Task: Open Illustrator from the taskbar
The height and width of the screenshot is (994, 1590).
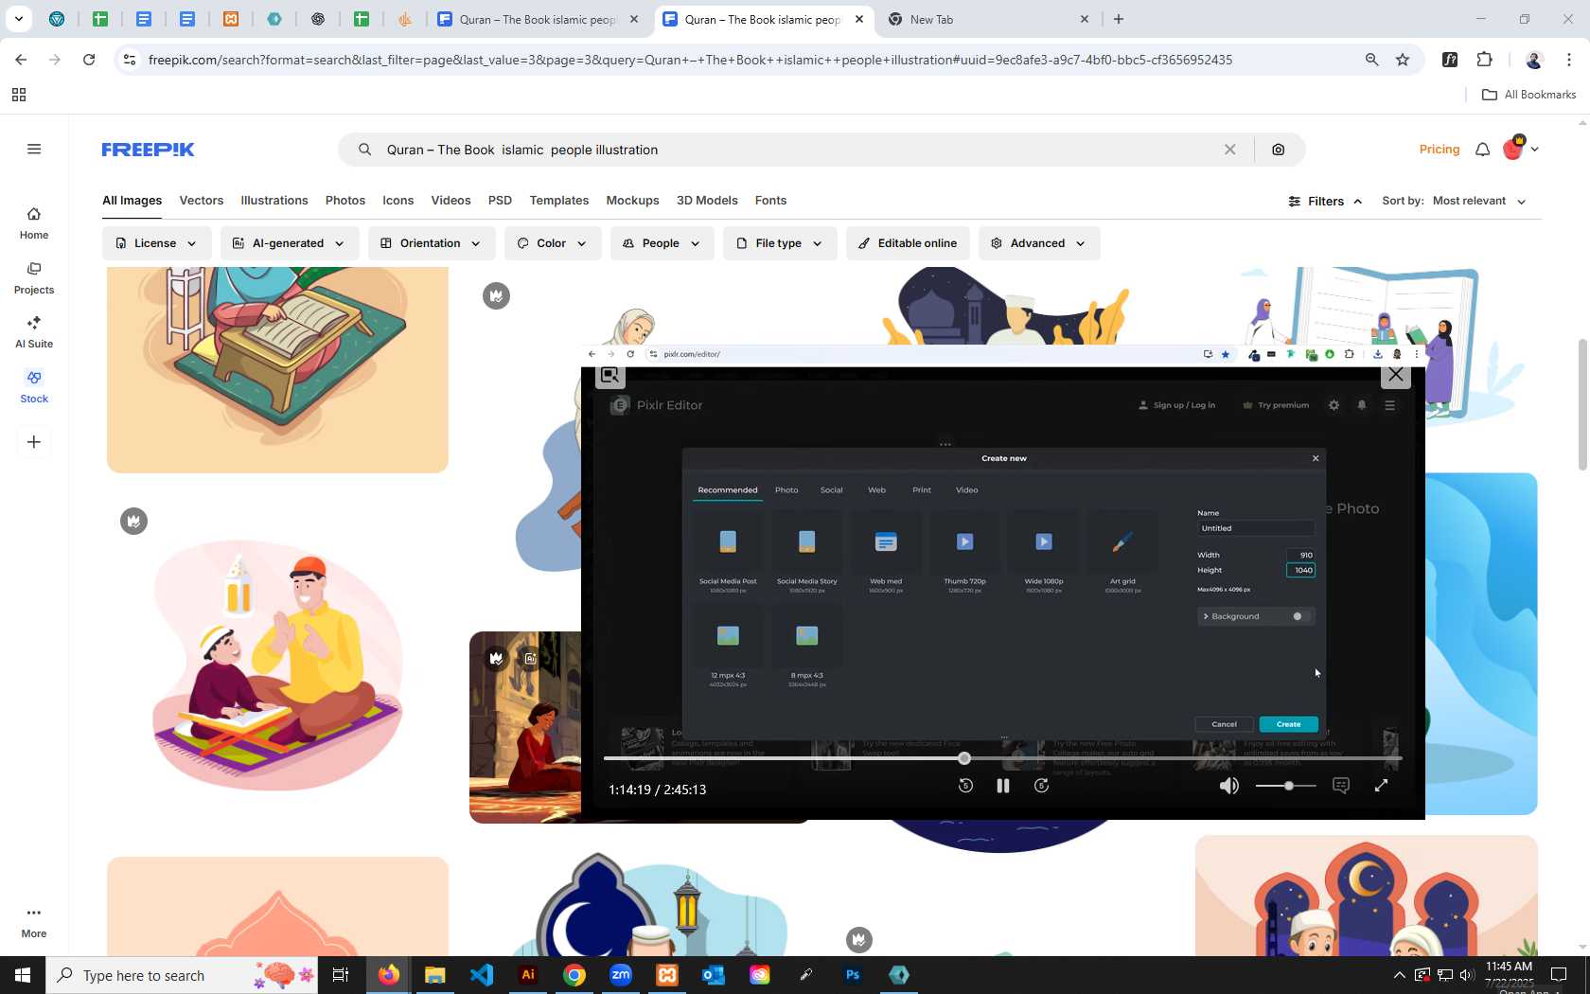Action: 528,974
